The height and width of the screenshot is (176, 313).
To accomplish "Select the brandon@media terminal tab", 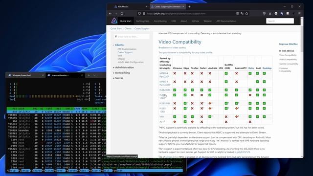I will [x=65, y=75].
